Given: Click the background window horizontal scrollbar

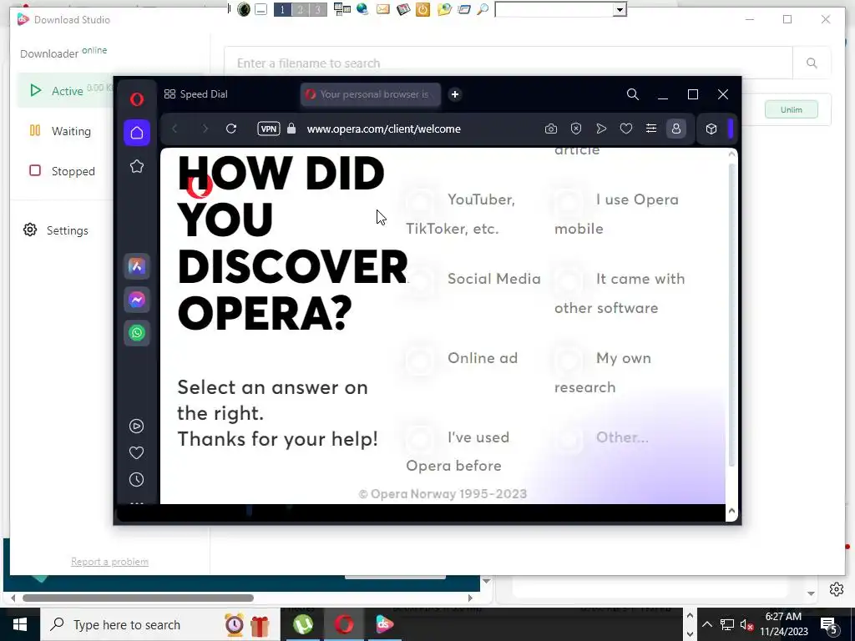Looking at the screenshot, I should (x=138, y=598).
